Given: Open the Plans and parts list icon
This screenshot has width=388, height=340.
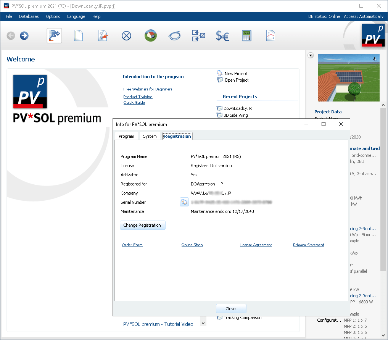Looking at the screenshot, I should pos(198,35).
